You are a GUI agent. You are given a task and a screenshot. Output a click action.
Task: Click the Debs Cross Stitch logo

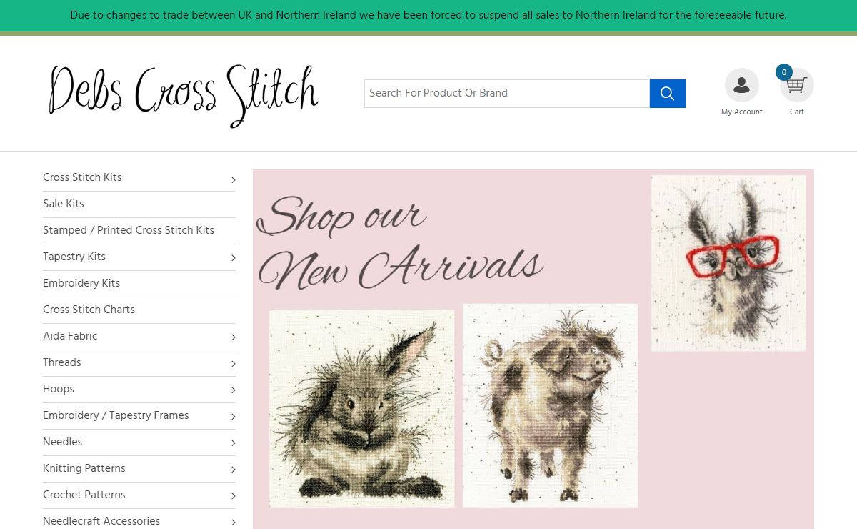click(x=184, y=95)
